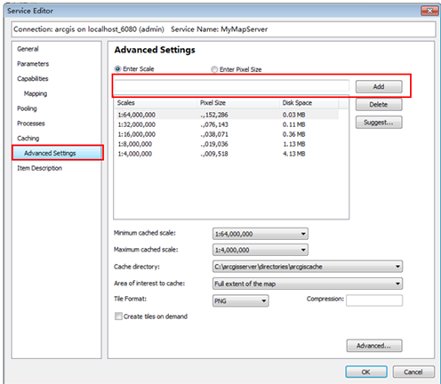Click the 4.13 MB disk space value
This screenshot has height=384, width=441.
tap(293, 154)
